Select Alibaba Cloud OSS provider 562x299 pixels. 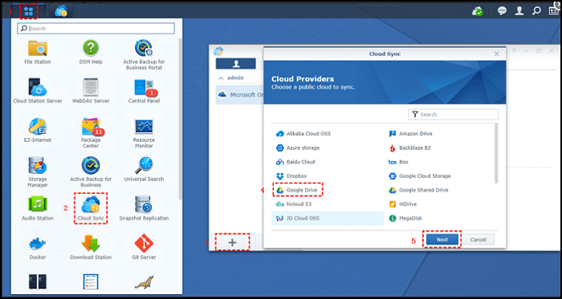[303, 134]
